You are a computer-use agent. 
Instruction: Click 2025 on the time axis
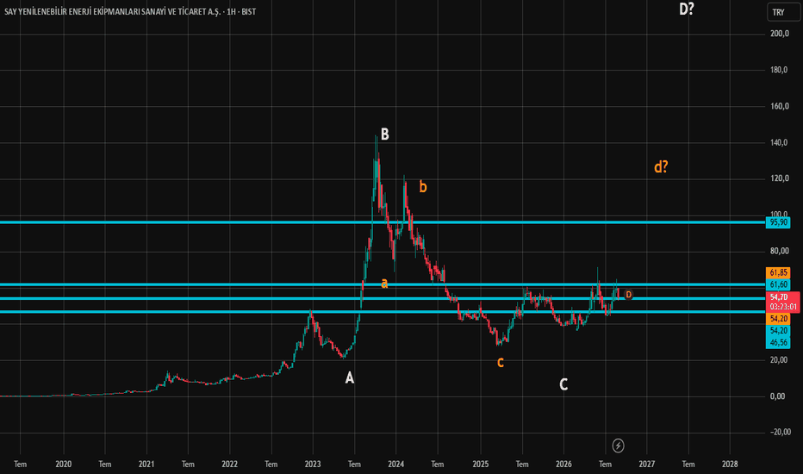481,465
